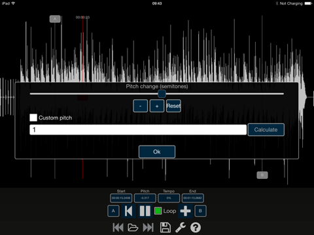Open the End time value box
Viewport: 314px width, 235px height.
(193, 198)
